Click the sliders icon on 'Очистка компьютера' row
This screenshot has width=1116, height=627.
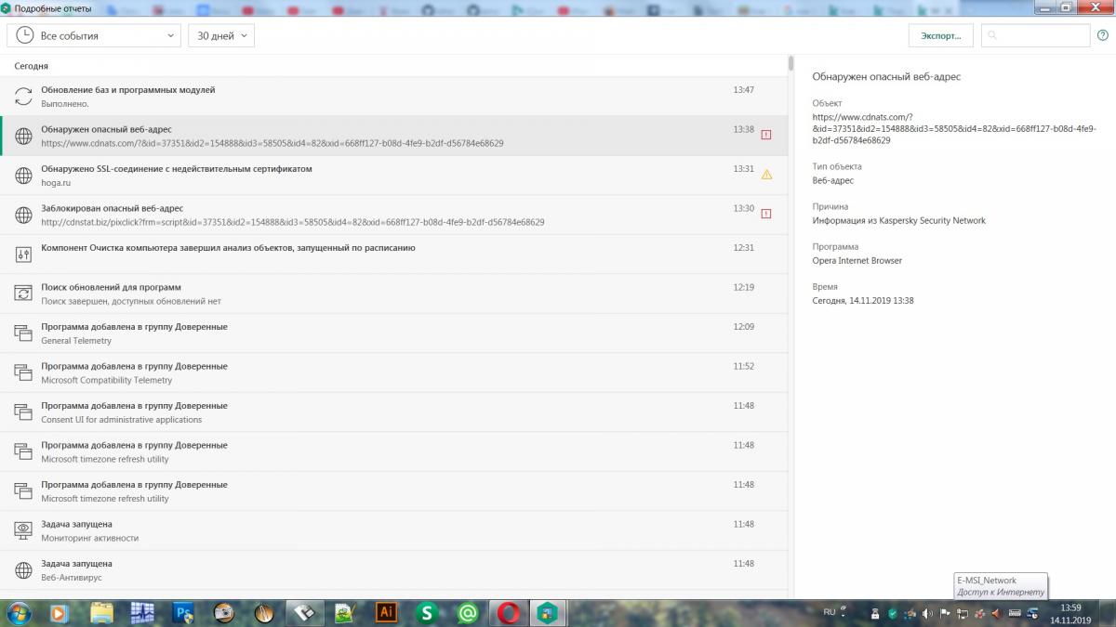coord(23,254)
